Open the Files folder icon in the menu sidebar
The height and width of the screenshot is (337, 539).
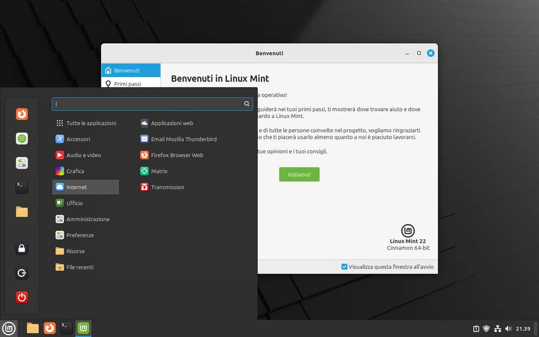click(21, 212)
